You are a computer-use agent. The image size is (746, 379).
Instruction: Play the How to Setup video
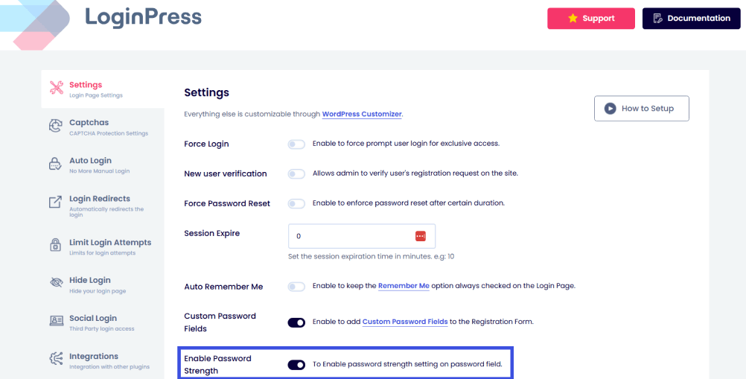click(x=641, y=109)
